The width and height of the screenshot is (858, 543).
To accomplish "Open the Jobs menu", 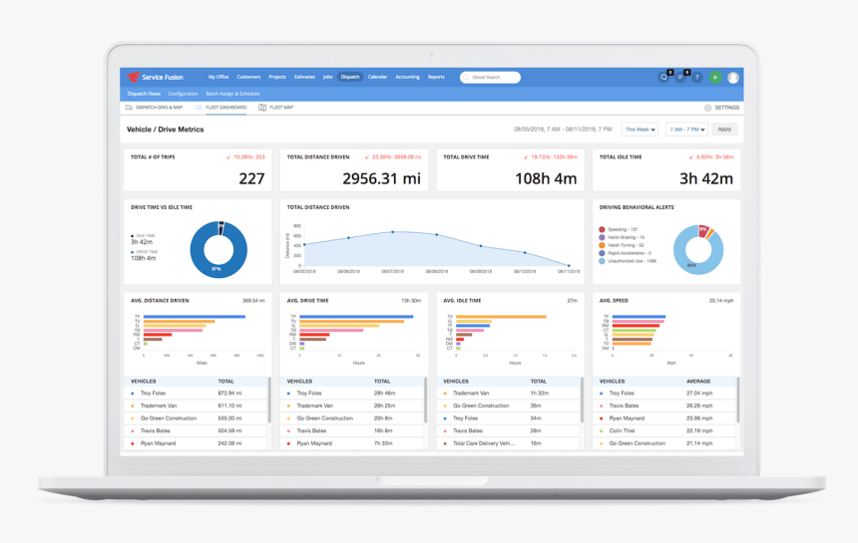I will coord(328,77).
